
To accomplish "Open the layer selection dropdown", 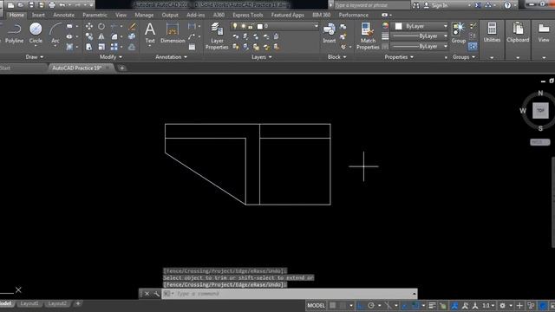I will point(274,26).
